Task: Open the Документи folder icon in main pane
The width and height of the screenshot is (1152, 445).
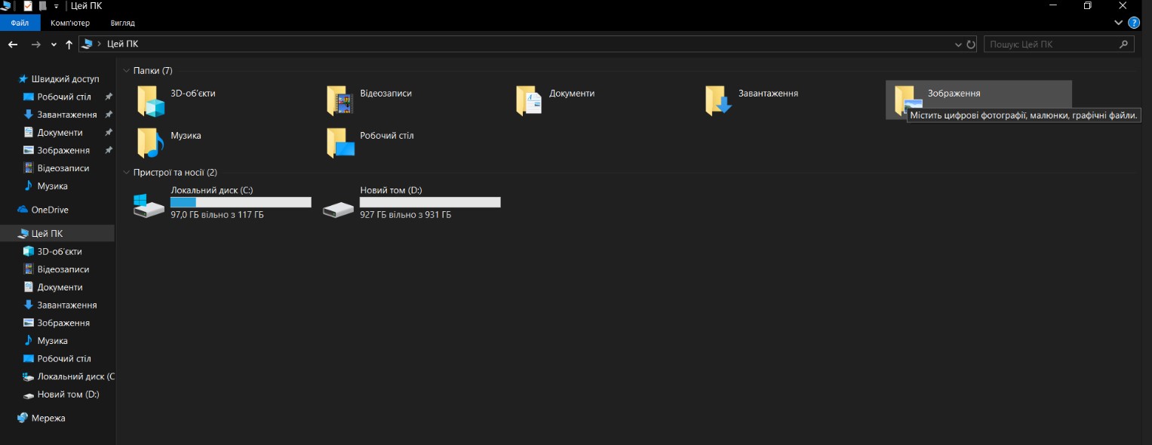Action: pyautogui.click(x=530, y=101)
